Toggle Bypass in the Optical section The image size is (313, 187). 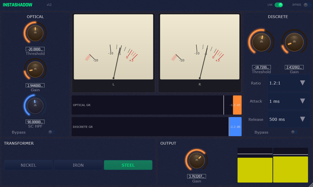coord(52,132)
